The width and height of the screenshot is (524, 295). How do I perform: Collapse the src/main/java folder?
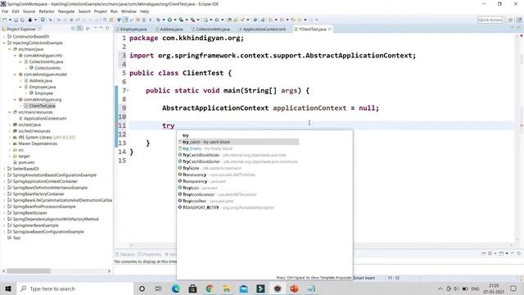pos(9,49)
